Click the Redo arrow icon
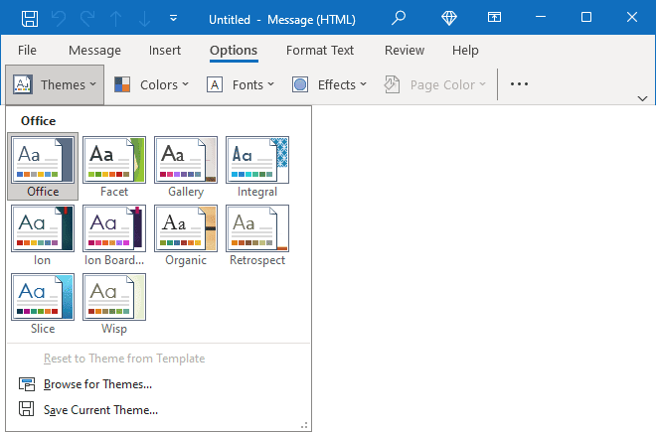Image resolution: width=656 pixels, height=432 pixels. [x=87, y=19]
